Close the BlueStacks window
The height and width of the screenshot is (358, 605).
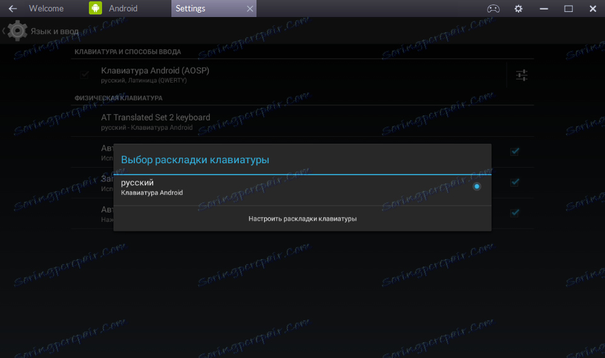pyautogui.click(x=592, y=8)
